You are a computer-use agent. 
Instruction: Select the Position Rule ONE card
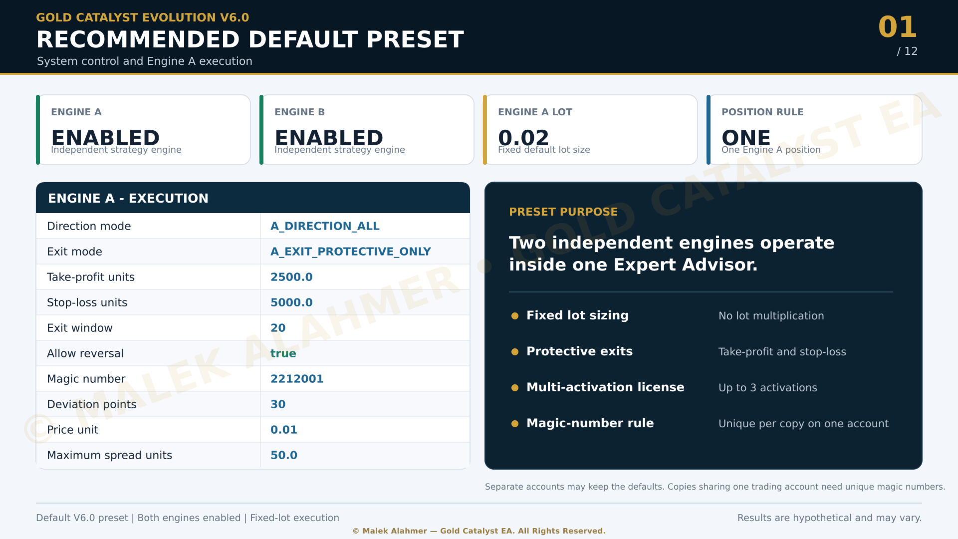pyautogui.click(x=814, y=130)
